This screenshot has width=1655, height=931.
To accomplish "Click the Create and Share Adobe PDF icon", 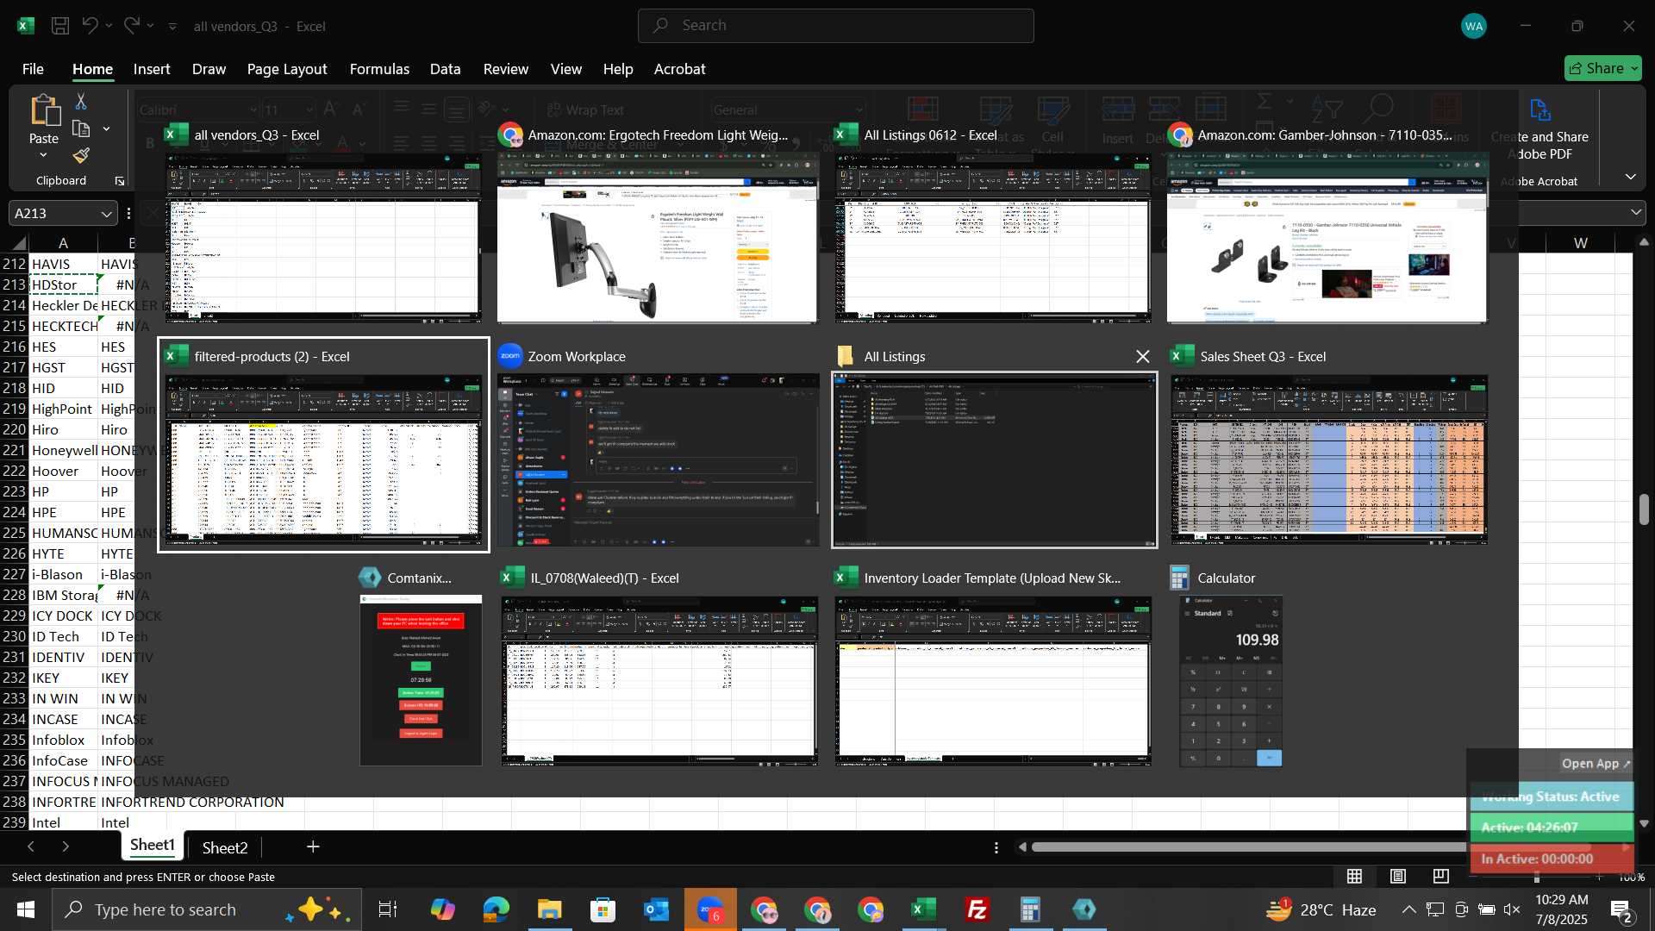I will click(x=1539, y=110).
